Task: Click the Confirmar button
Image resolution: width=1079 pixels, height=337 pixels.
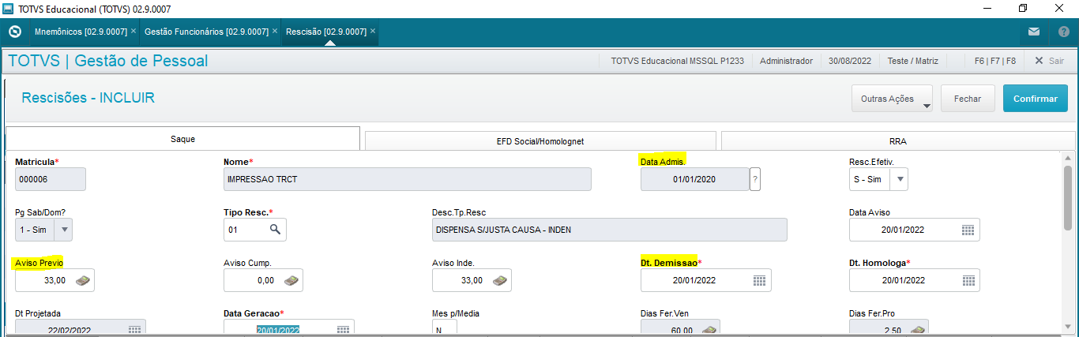Action: pyautogui.click(x=1035, y=99)
